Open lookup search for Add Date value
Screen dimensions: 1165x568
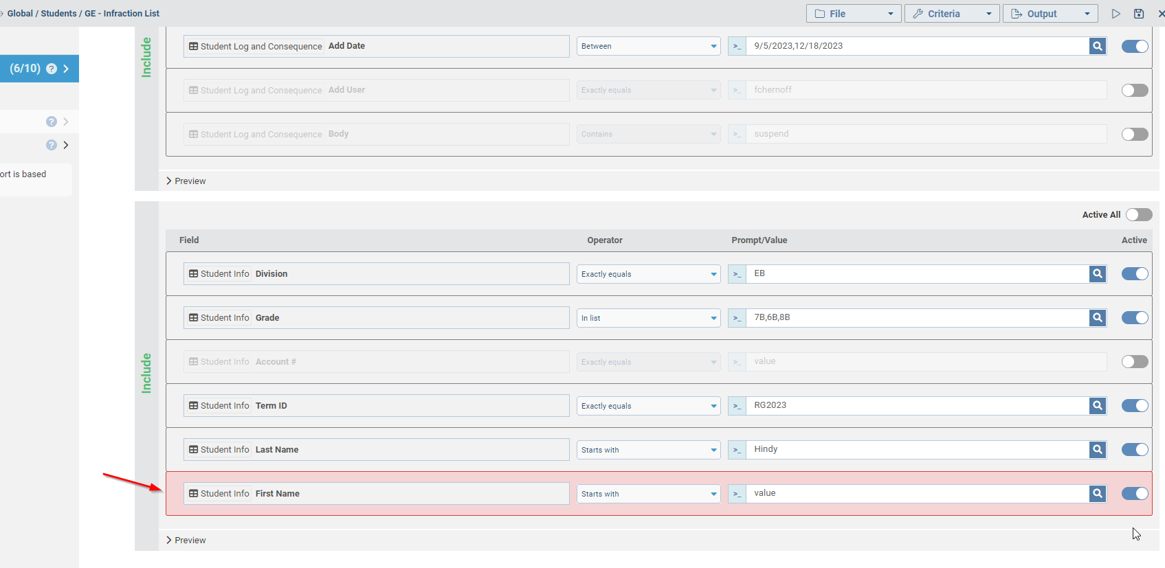pyautogui.click(x=1098, y=46)
